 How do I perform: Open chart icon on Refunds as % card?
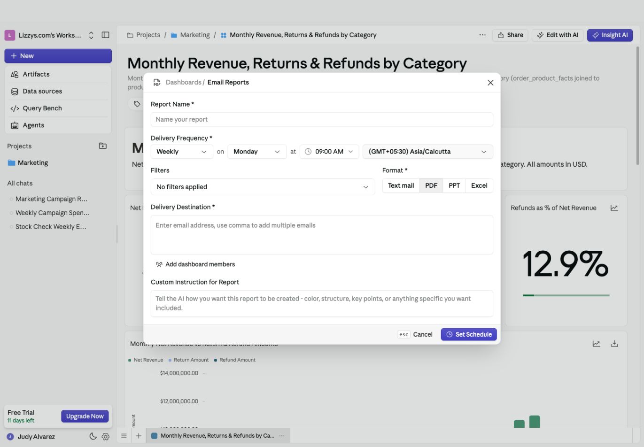[x=614, y=208]
